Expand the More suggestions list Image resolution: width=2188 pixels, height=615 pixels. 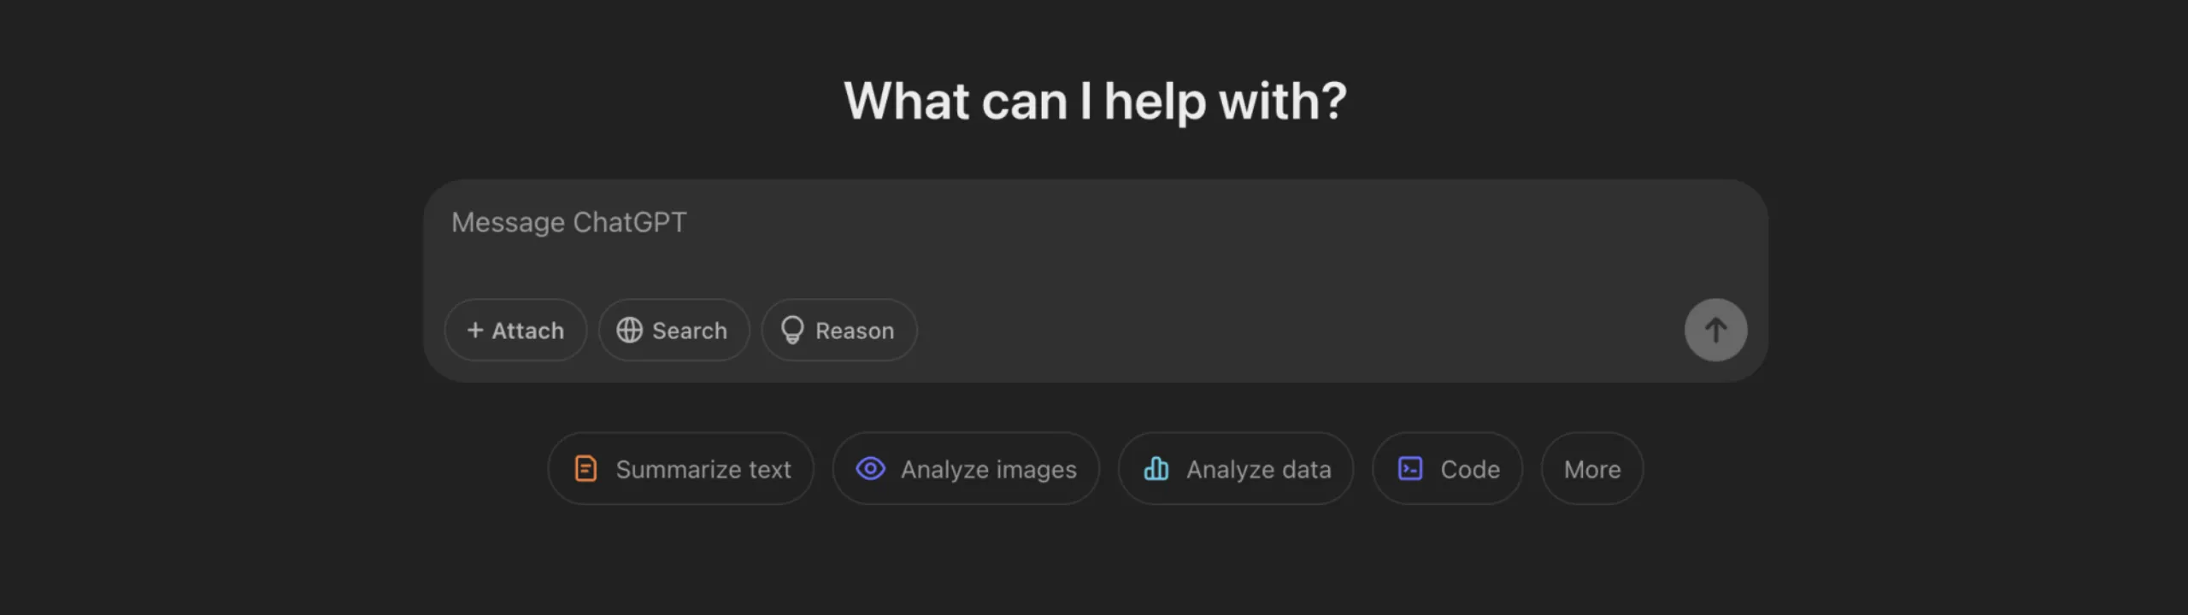[1591, 469]
